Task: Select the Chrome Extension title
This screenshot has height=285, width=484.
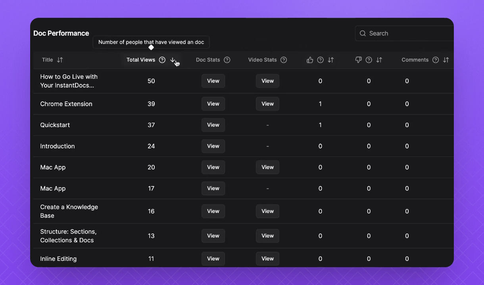Action: pos(66,104)
